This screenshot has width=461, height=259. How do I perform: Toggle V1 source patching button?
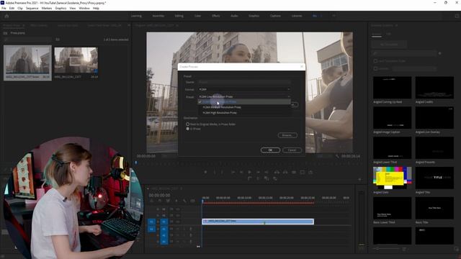151,222
